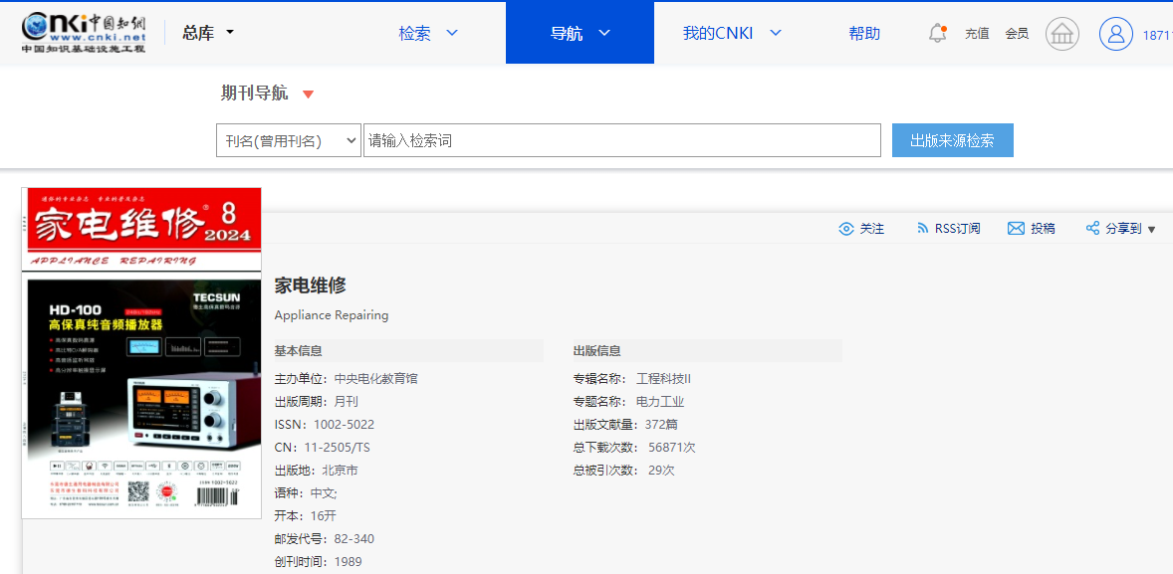Expand the 总库 dropdown arrow
The height and width of the screenshot is (574, 1173).
pyautogui.click(x=230, y=32)
